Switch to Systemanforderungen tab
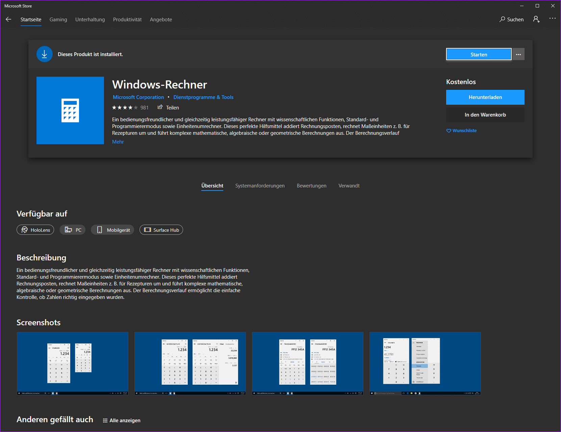The height and width of the screenshot is (432, 561). point(260,186)
